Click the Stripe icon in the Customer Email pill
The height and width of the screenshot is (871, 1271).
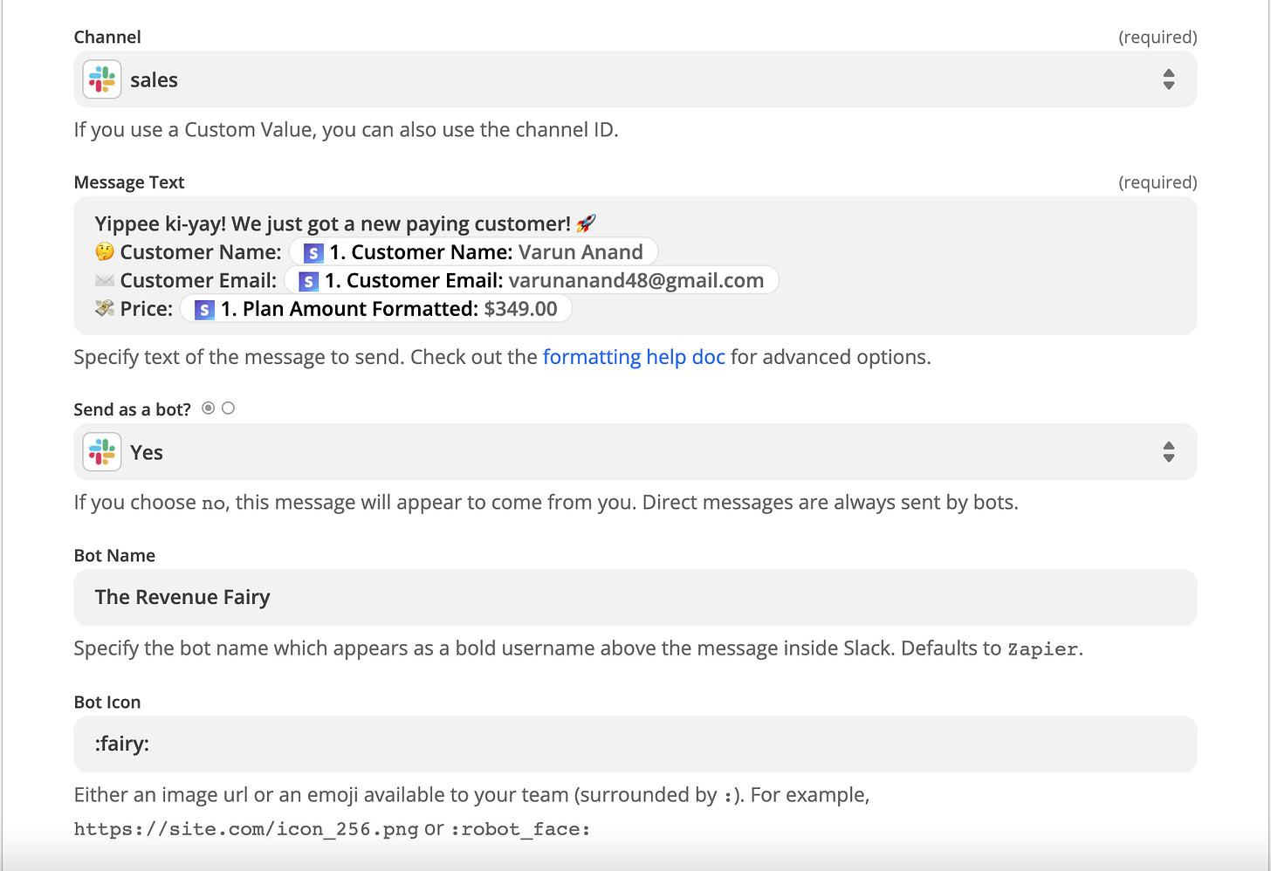(308, 281)
